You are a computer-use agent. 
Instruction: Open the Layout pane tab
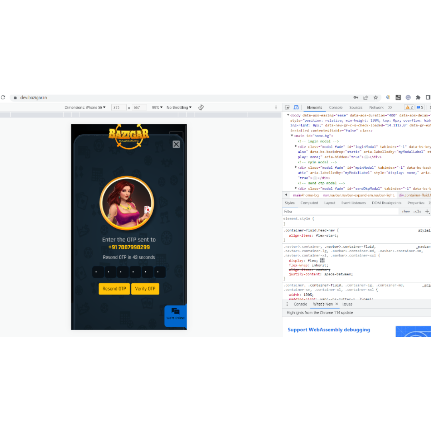click(x=330, y=203)
